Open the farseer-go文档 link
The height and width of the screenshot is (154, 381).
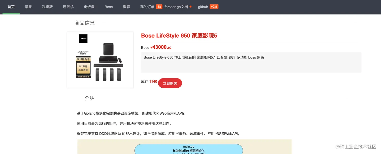[x=176, y=7]
